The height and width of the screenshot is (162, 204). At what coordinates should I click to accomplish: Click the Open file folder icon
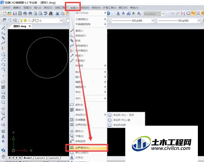coord(9,13)
